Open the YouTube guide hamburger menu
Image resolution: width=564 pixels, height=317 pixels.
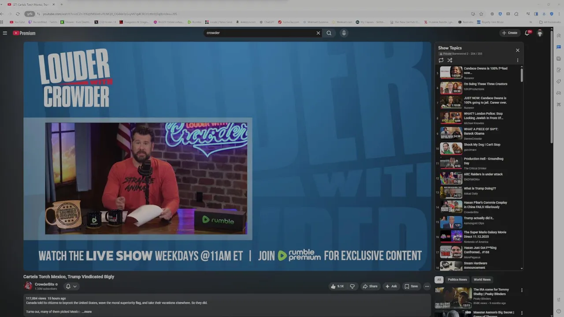[5, 33]
